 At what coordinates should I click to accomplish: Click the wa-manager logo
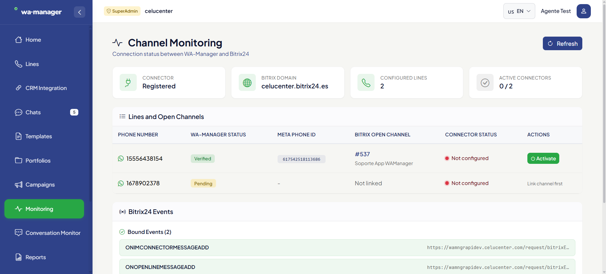38,12
